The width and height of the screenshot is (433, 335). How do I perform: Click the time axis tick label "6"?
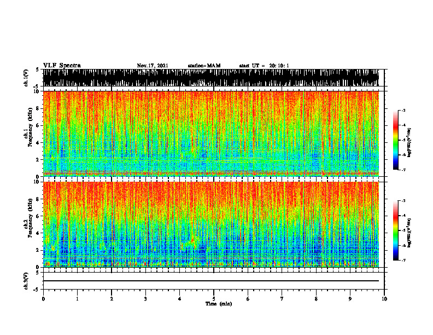point(248,299)
